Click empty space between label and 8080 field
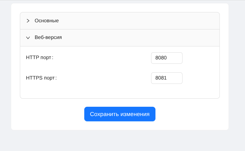Screen dimensions: 245x151 103,58
